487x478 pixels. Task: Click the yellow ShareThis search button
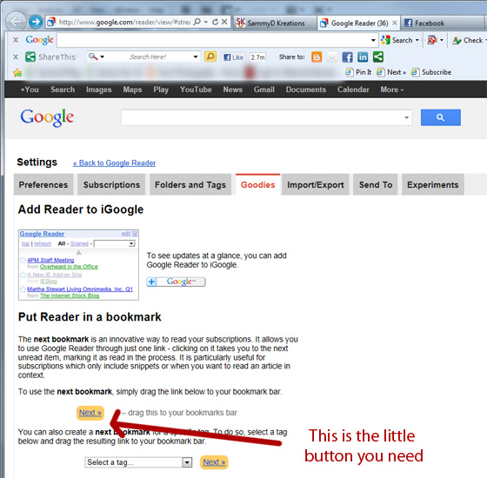pos(210,56)
